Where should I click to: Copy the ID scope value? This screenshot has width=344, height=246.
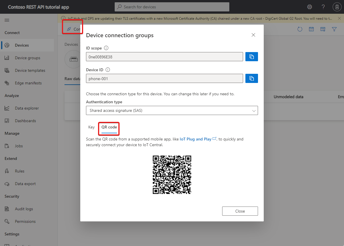coord(251,56)
